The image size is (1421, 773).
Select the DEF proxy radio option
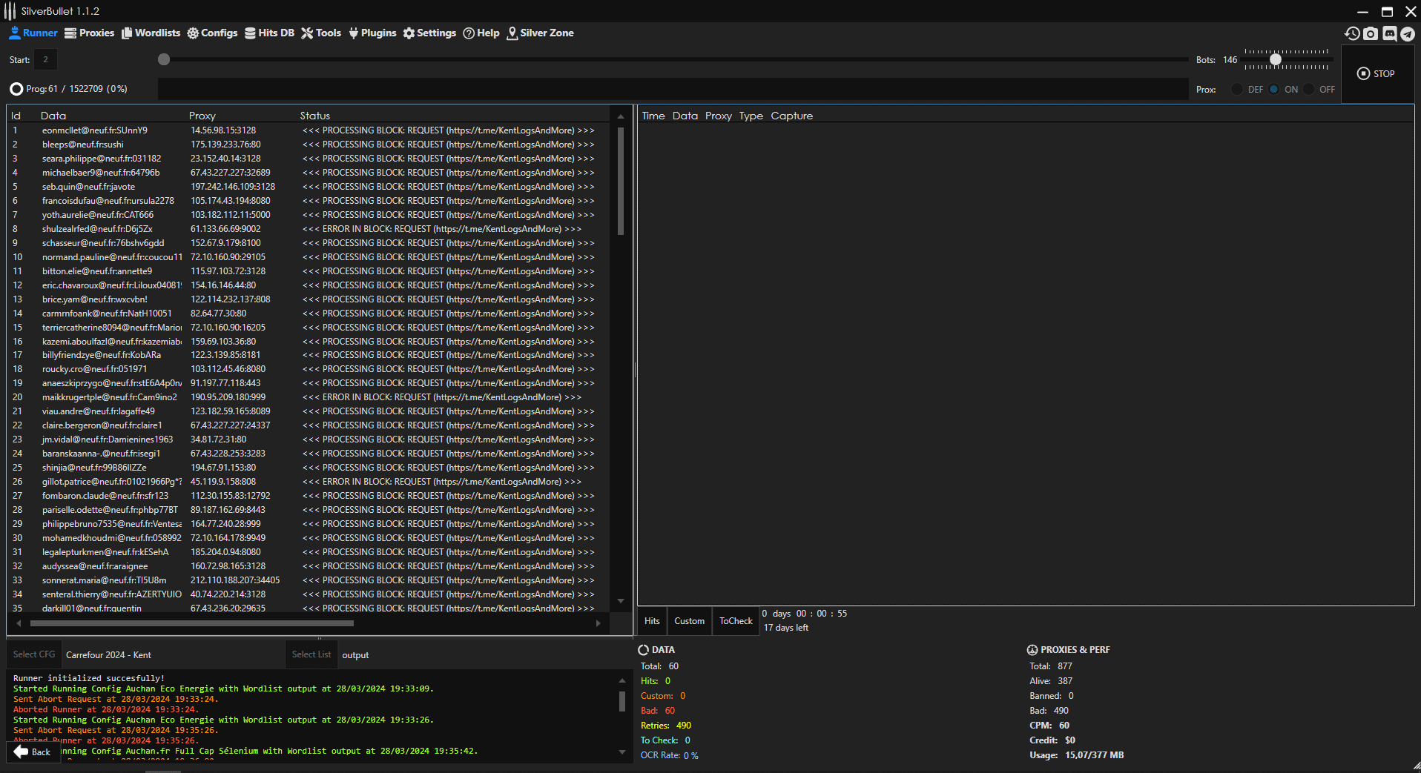pos(1237,89)
